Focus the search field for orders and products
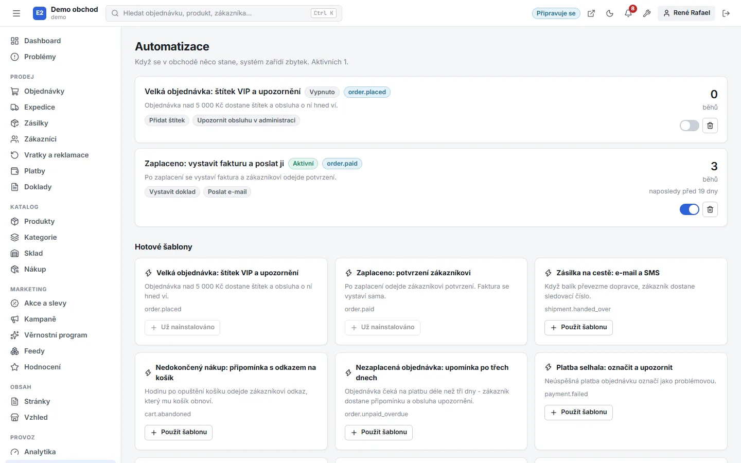 [x=224, y=13]
